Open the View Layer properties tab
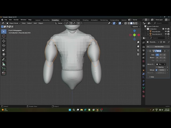 point(143,54)
